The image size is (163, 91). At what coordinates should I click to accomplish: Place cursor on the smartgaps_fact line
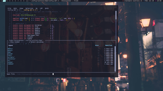pyautogui.click(x=33, y=35)
